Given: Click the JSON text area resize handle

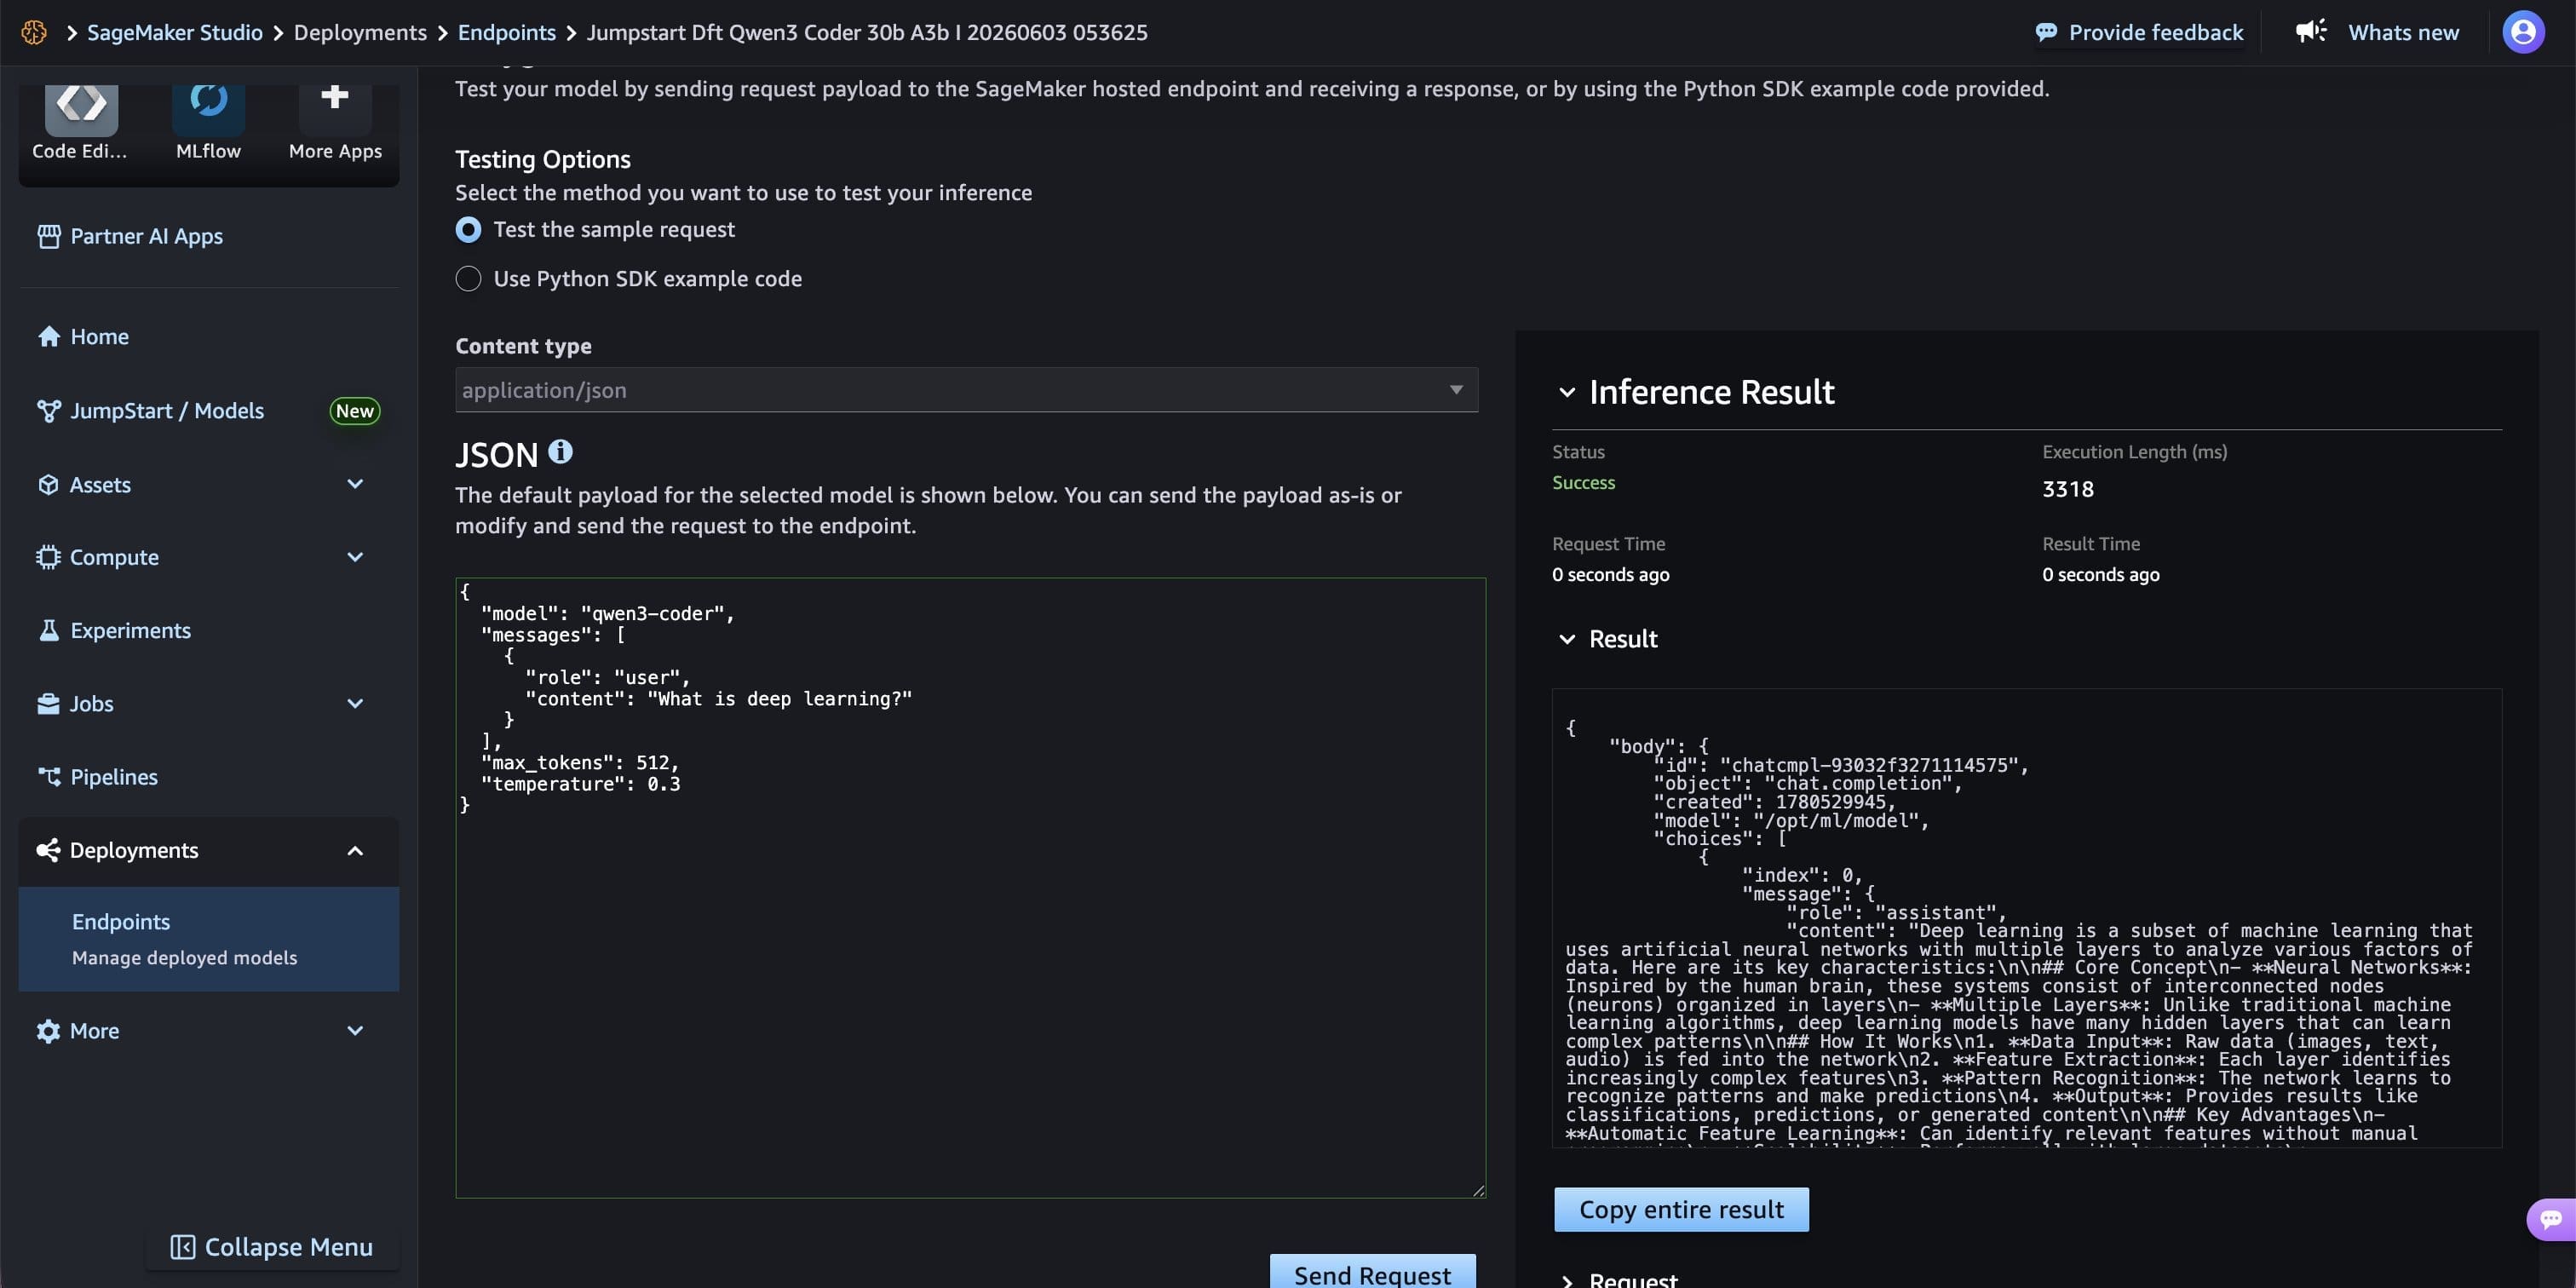Looking at the screenshot, I should pyautogui.click(x=1478, y=1190).
